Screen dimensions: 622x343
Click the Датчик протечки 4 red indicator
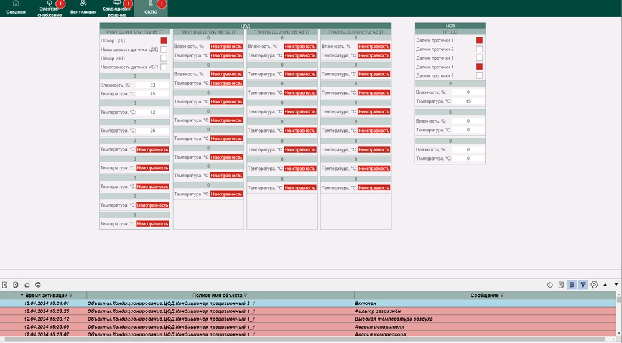(x=480, y=67)
